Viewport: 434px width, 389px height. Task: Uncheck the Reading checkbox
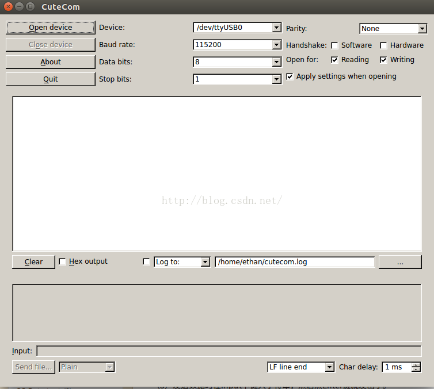(x=334, y=60)
